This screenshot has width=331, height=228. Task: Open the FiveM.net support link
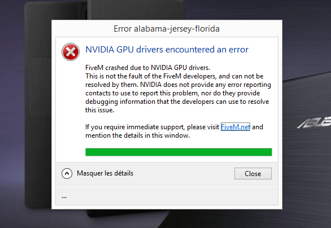coord(236,127)
